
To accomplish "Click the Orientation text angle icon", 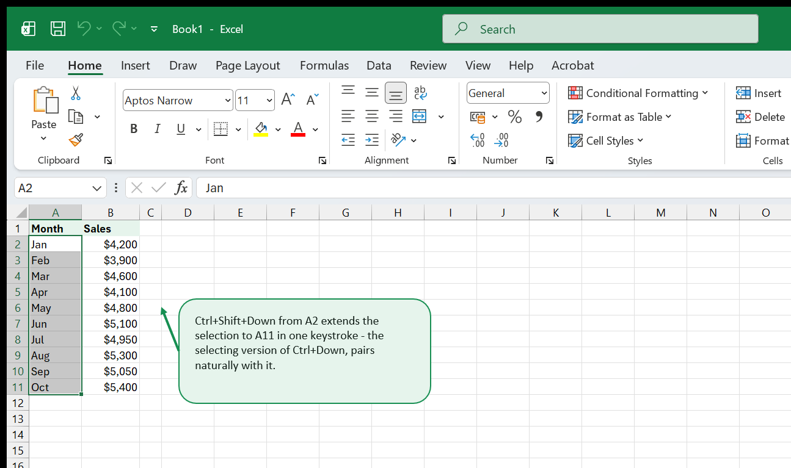I will coord(398,140).
